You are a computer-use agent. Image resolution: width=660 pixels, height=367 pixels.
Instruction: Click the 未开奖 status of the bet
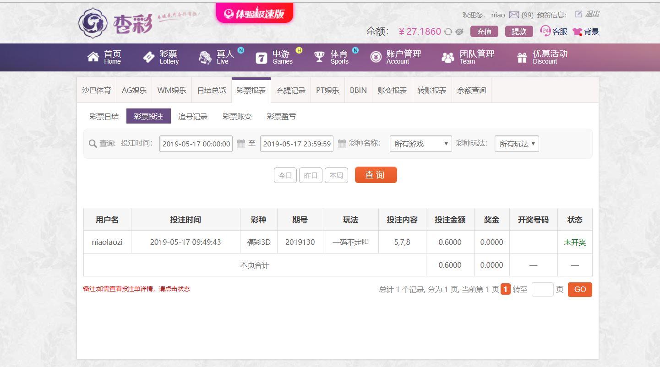(575, 242)
